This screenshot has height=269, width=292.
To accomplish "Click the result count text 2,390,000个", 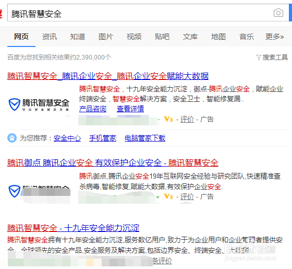I will click(94, 57).
